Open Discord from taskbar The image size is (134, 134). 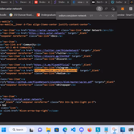click(x=81, y=130)
